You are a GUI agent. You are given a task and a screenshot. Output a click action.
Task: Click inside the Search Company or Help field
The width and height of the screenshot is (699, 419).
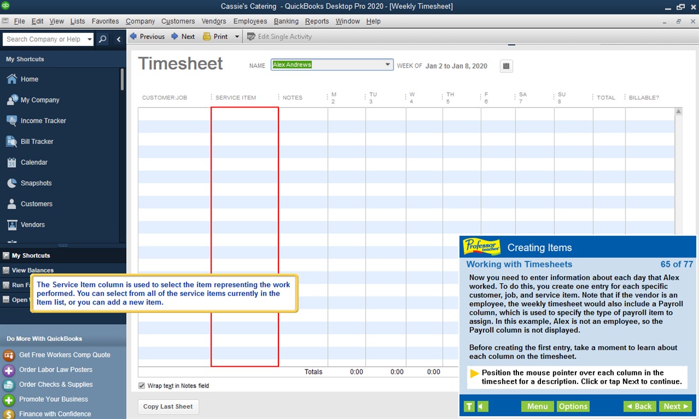[x=45, y=39]
